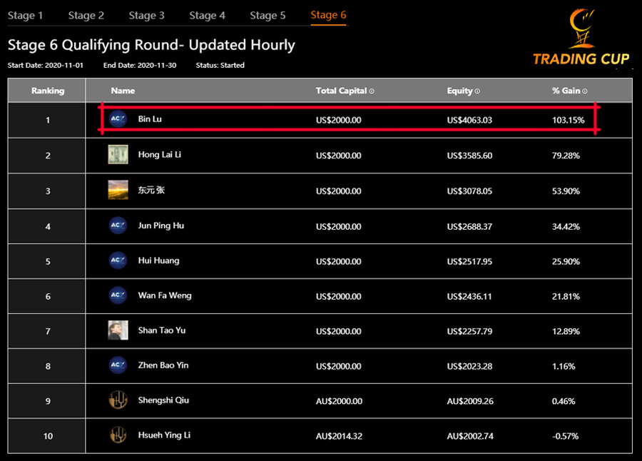Screen dimensions: 642x461
Task: Select trader name Bin Lu
Action: pyautogui.click(x=150, y=119)
